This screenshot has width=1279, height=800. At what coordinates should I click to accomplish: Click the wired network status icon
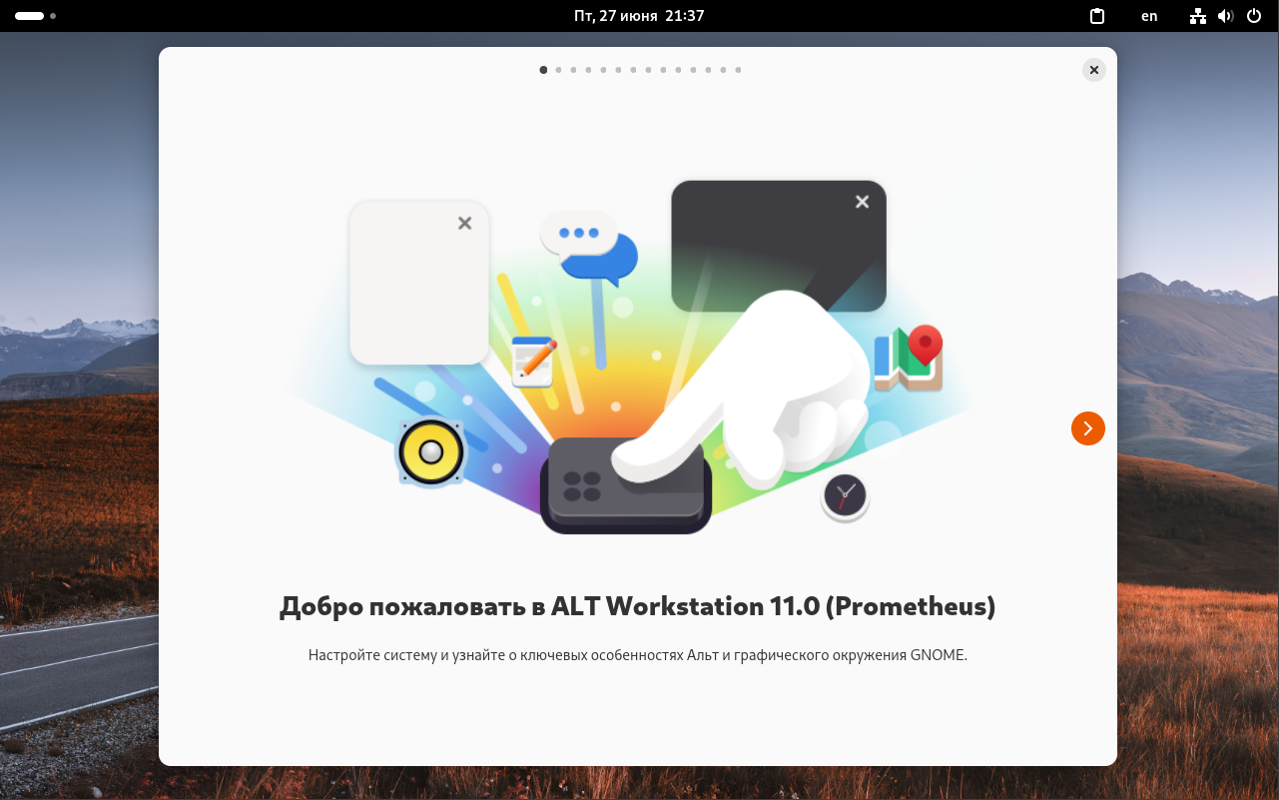[1198, 16]
